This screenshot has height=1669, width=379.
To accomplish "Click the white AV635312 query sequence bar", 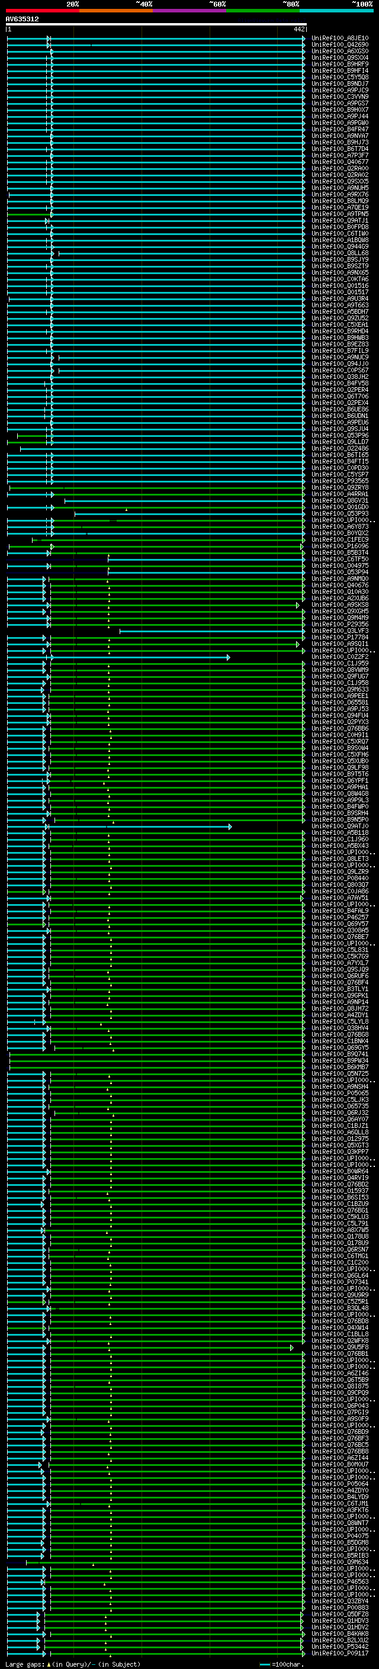I will [156, 24].
